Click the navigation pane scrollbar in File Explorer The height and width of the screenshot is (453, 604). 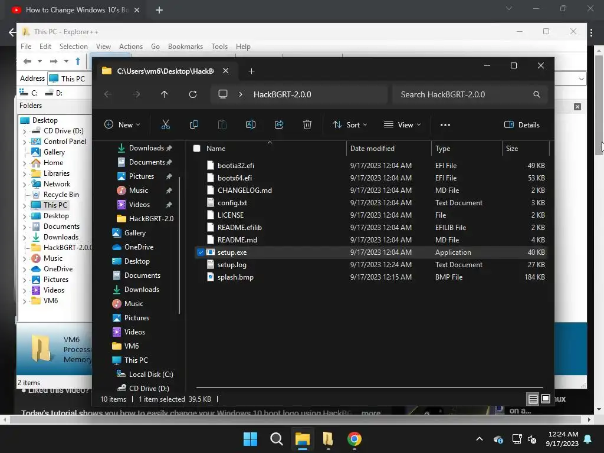coord(179,245)
